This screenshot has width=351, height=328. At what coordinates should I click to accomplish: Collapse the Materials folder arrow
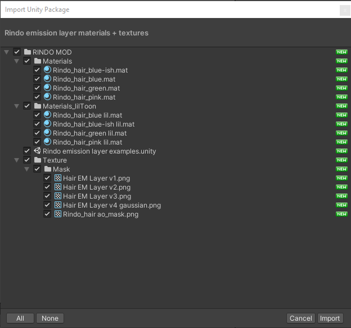click(x=16, y=61)
